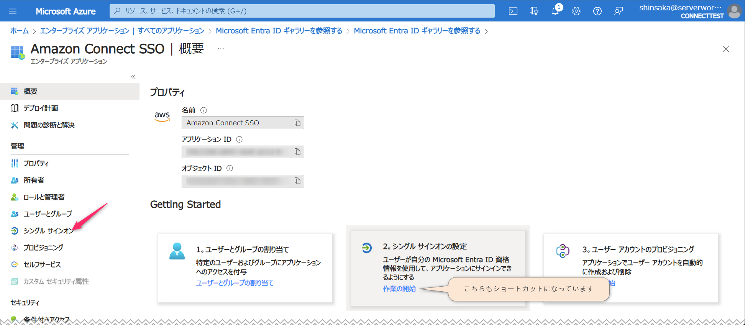This screenshot has height=325, width=745.
Task: Collapse the left navigation menu
Action: pyautogui.click(x=133, y=77)
